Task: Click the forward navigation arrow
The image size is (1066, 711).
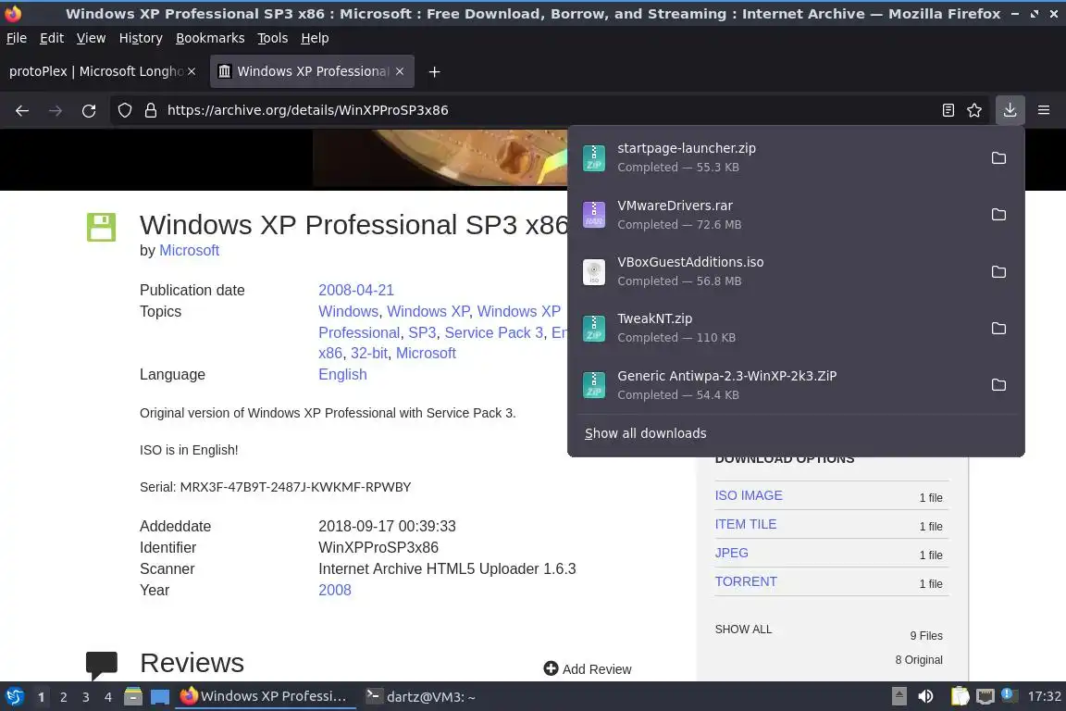Action: point(56,110)
